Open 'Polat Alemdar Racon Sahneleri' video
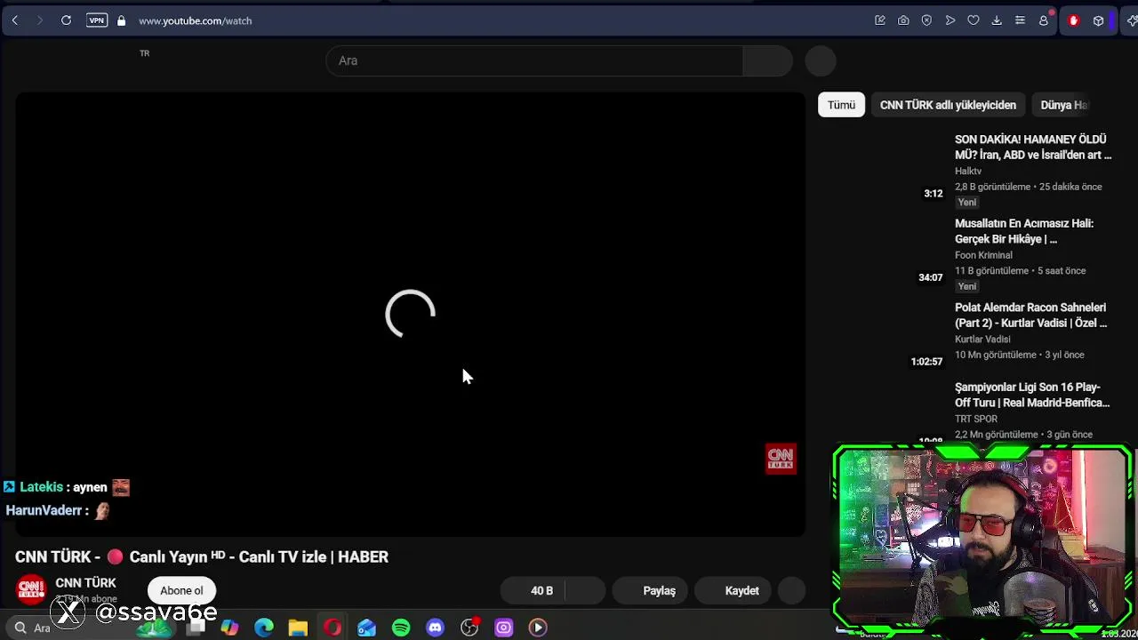Viewport: 1138px width, 640px height. 1031,315
